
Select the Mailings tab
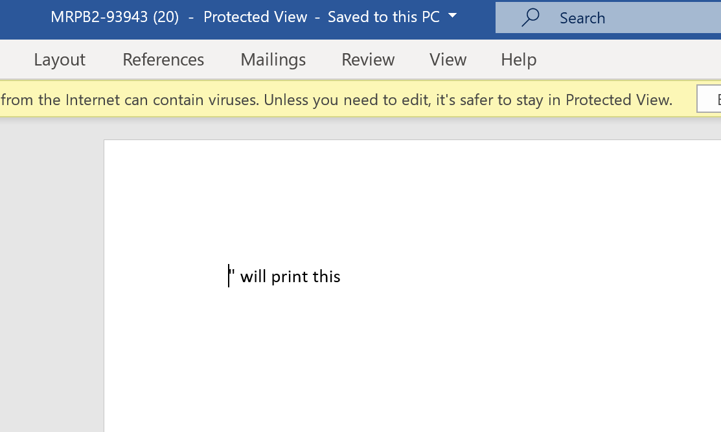[273, 60]
